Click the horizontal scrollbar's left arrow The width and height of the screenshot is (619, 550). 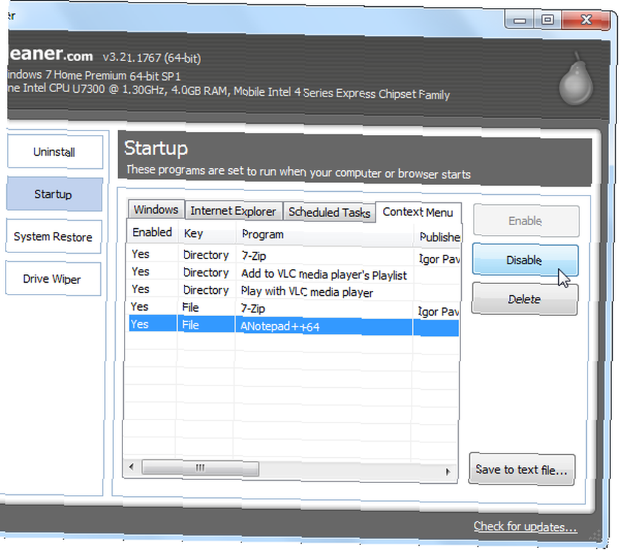131,467
